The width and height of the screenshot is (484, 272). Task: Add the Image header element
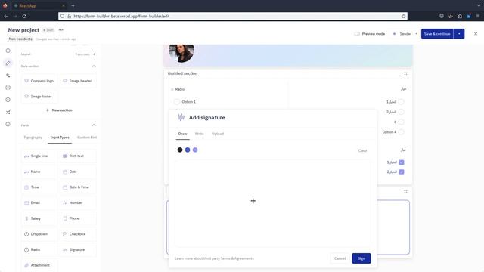coord(77,81)
